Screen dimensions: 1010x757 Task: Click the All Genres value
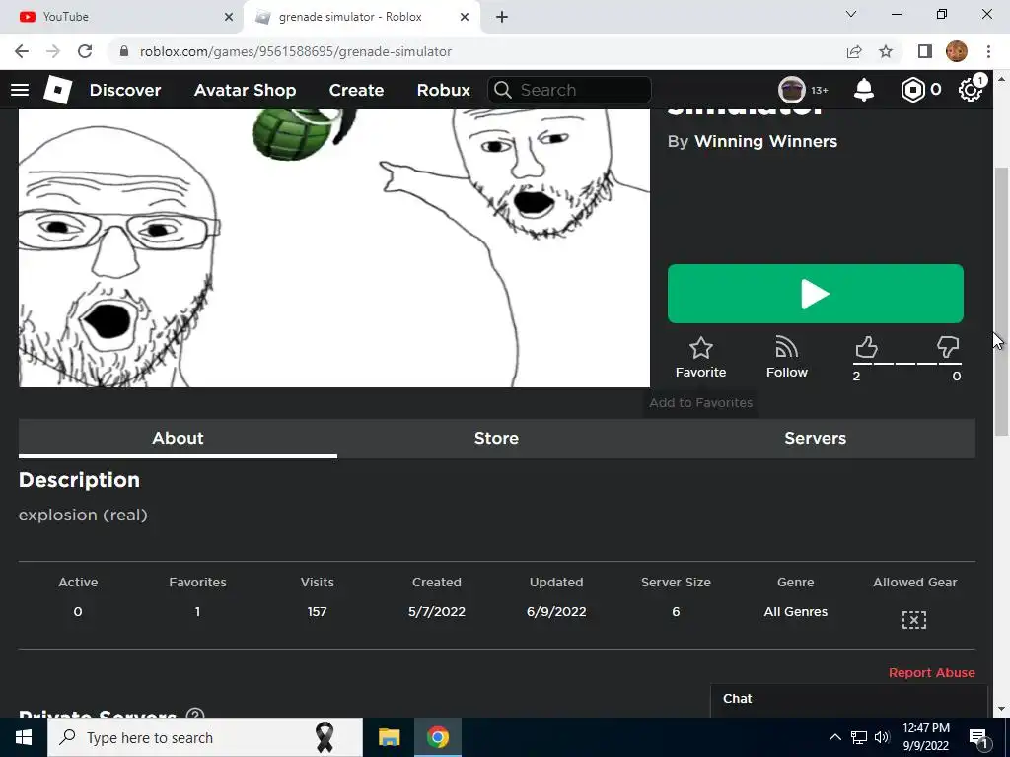(x=796, y=611)
